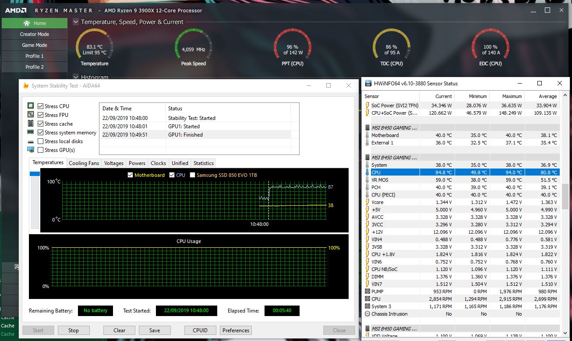Open Profile 1 in Ryzen Master
Viewport: 572px width, 341px height.
coord(35,56)
